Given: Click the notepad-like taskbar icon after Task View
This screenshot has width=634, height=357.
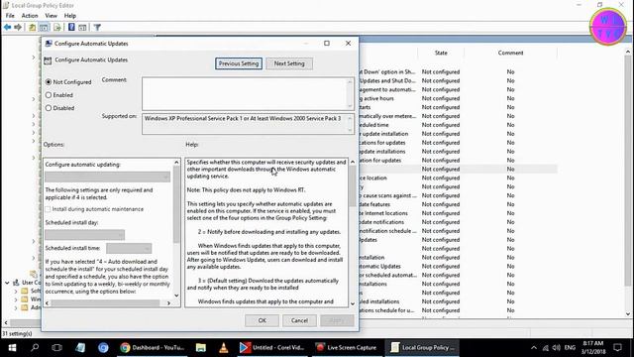Looking at the screenshot, I should (x=80, y=348).
